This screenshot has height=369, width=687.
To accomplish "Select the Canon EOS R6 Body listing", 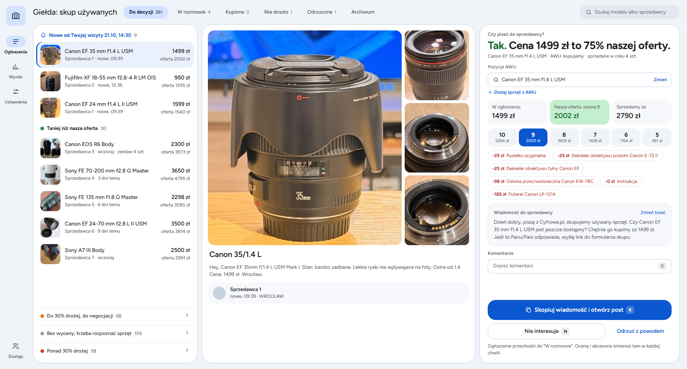I will point(115,148).
